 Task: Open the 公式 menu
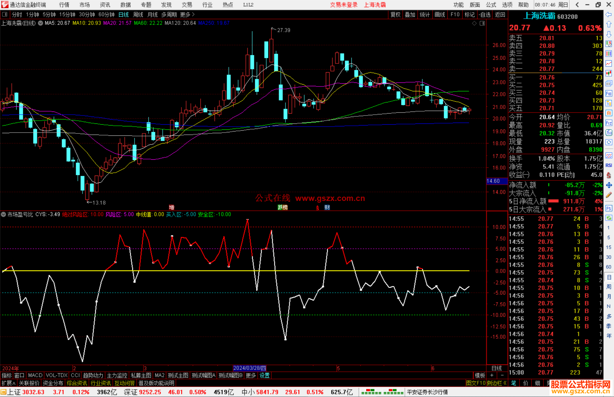point(491,5)
